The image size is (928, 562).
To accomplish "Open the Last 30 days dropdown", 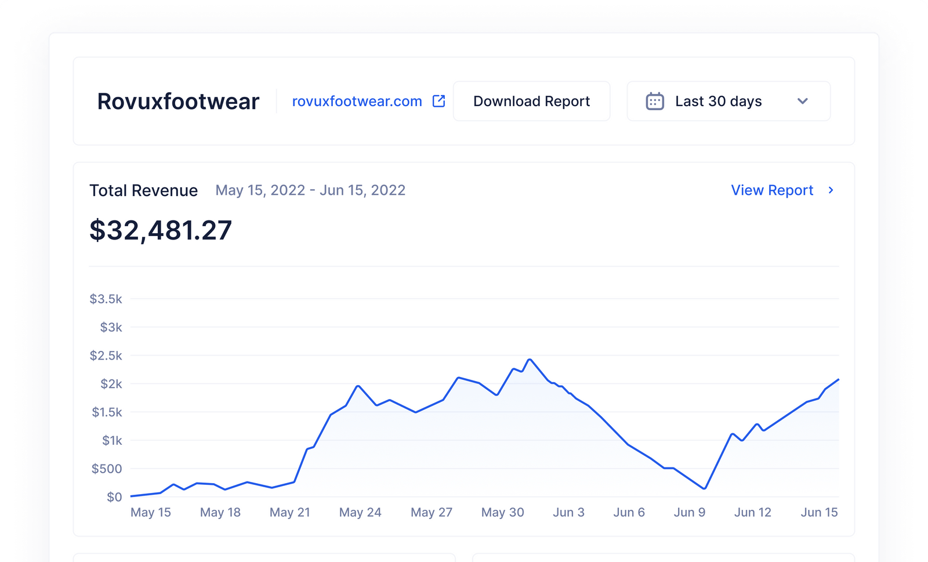I will (x=728, y=101).
